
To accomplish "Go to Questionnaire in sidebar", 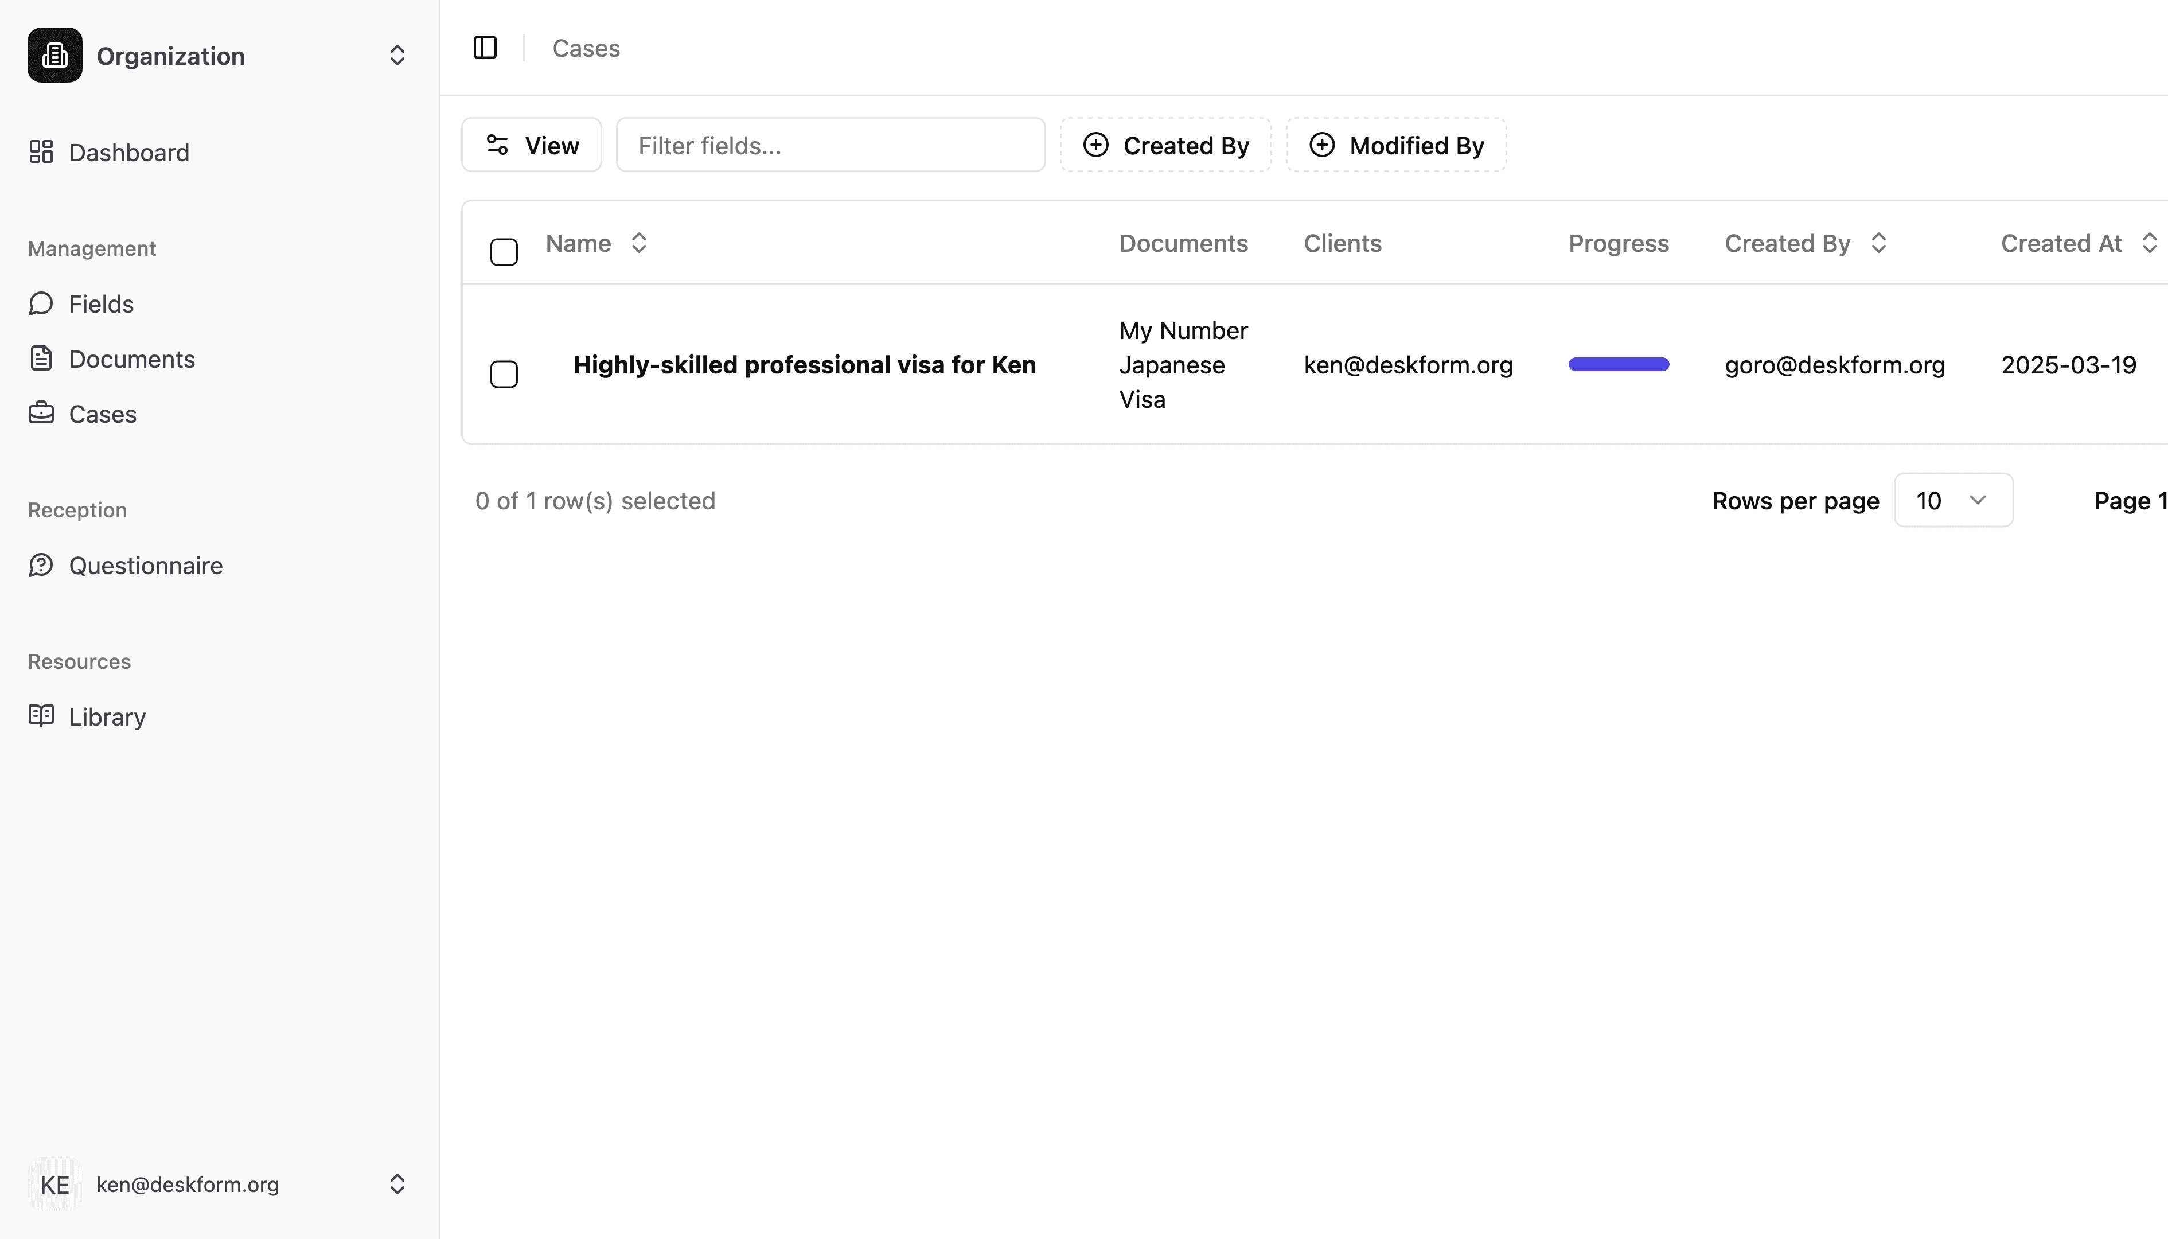I will click(x=146, y=566).
